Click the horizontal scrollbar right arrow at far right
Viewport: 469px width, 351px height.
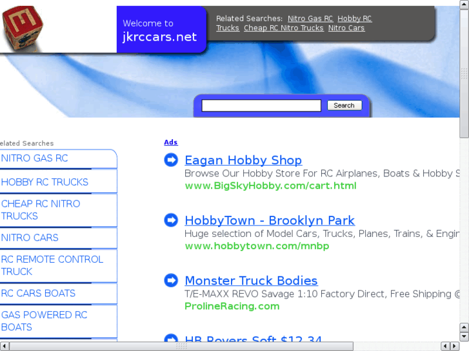click(455, 346)
